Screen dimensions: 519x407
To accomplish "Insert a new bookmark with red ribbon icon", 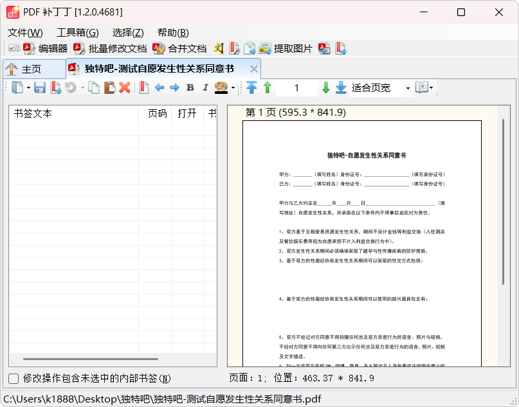I will (143, 87).
